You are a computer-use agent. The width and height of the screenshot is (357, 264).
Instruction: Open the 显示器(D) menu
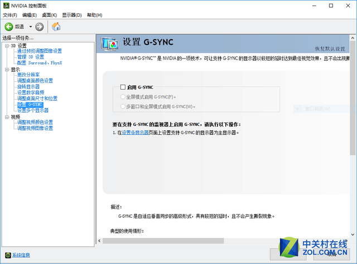click(72, 15)
